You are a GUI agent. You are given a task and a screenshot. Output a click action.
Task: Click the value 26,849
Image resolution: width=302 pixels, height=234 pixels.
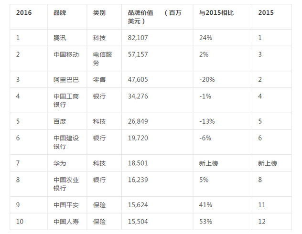138,121
